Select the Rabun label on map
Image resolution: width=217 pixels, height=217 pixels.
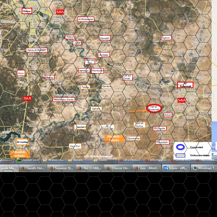(70, 37)
